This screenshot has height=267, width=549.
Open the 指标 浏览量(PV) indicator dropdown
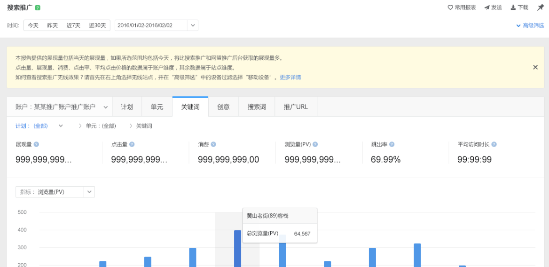click(89, 192)
